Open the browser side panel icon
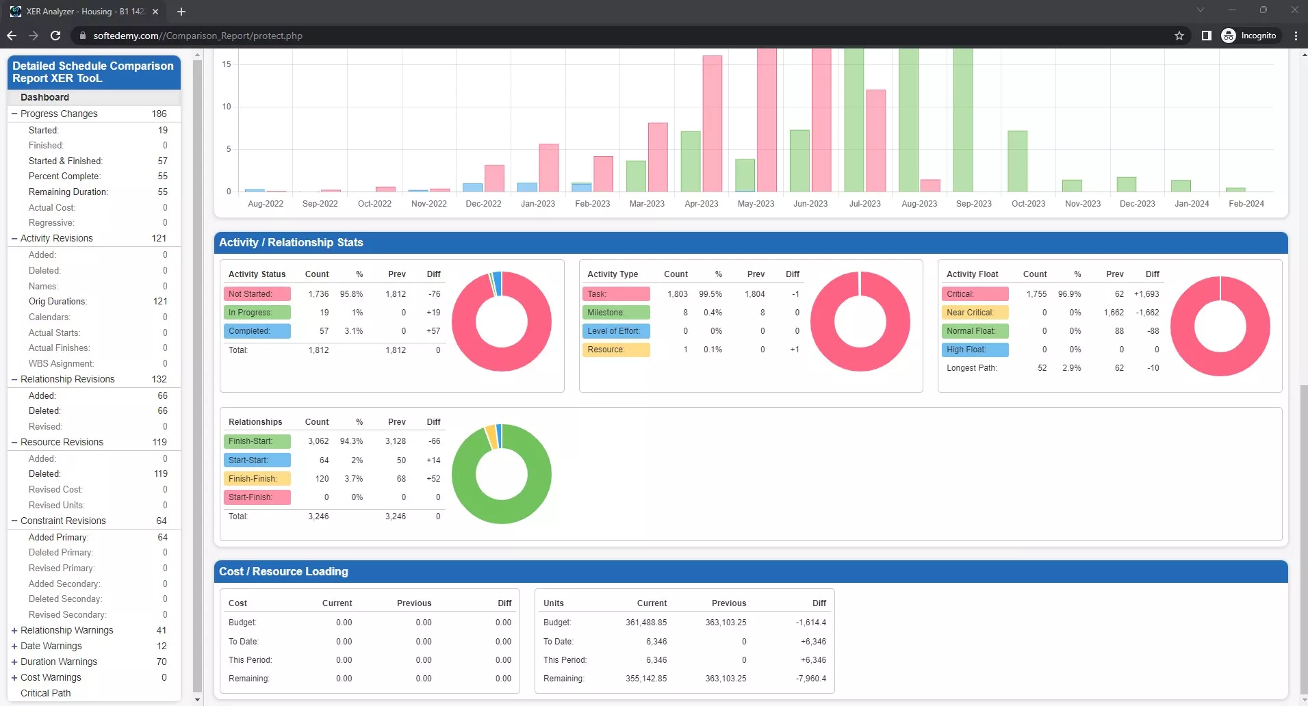1308x706 pixels. coord(1207,36)
